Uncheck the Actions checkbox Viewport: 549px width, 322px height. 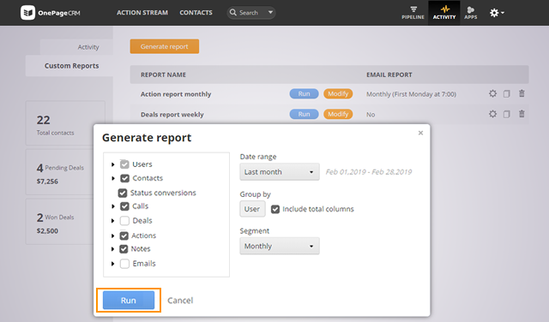pyautogui.click(x=124, y=236)
